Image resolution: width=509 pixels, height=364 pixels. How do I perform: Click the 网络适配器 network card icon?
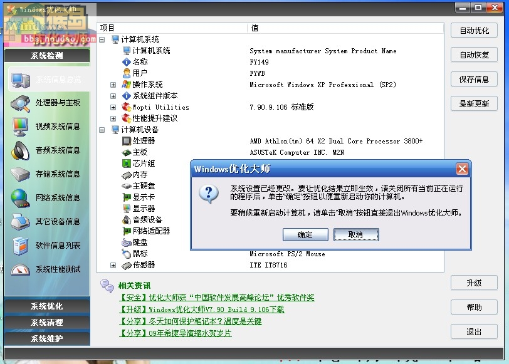(x=126, y=231)
